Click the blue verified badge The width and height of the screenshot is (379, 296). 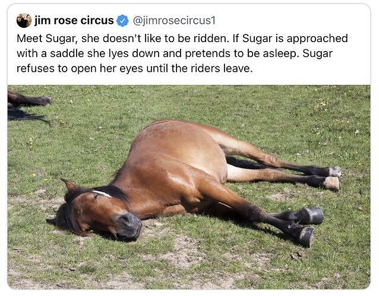123,21
